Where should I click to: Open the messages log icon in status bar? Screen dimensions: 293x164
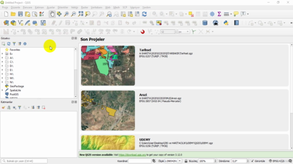click(x=290, y=161)
